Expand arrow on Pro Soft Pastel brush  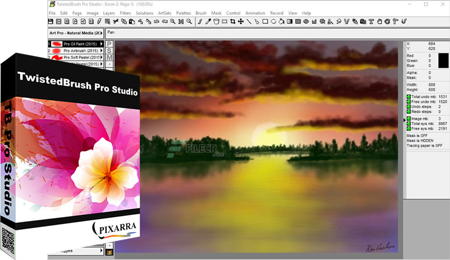(101, 57)
